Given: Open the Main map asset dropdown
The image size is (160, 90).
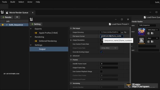Looking at the screenshot, I should [x=153, y=38].
